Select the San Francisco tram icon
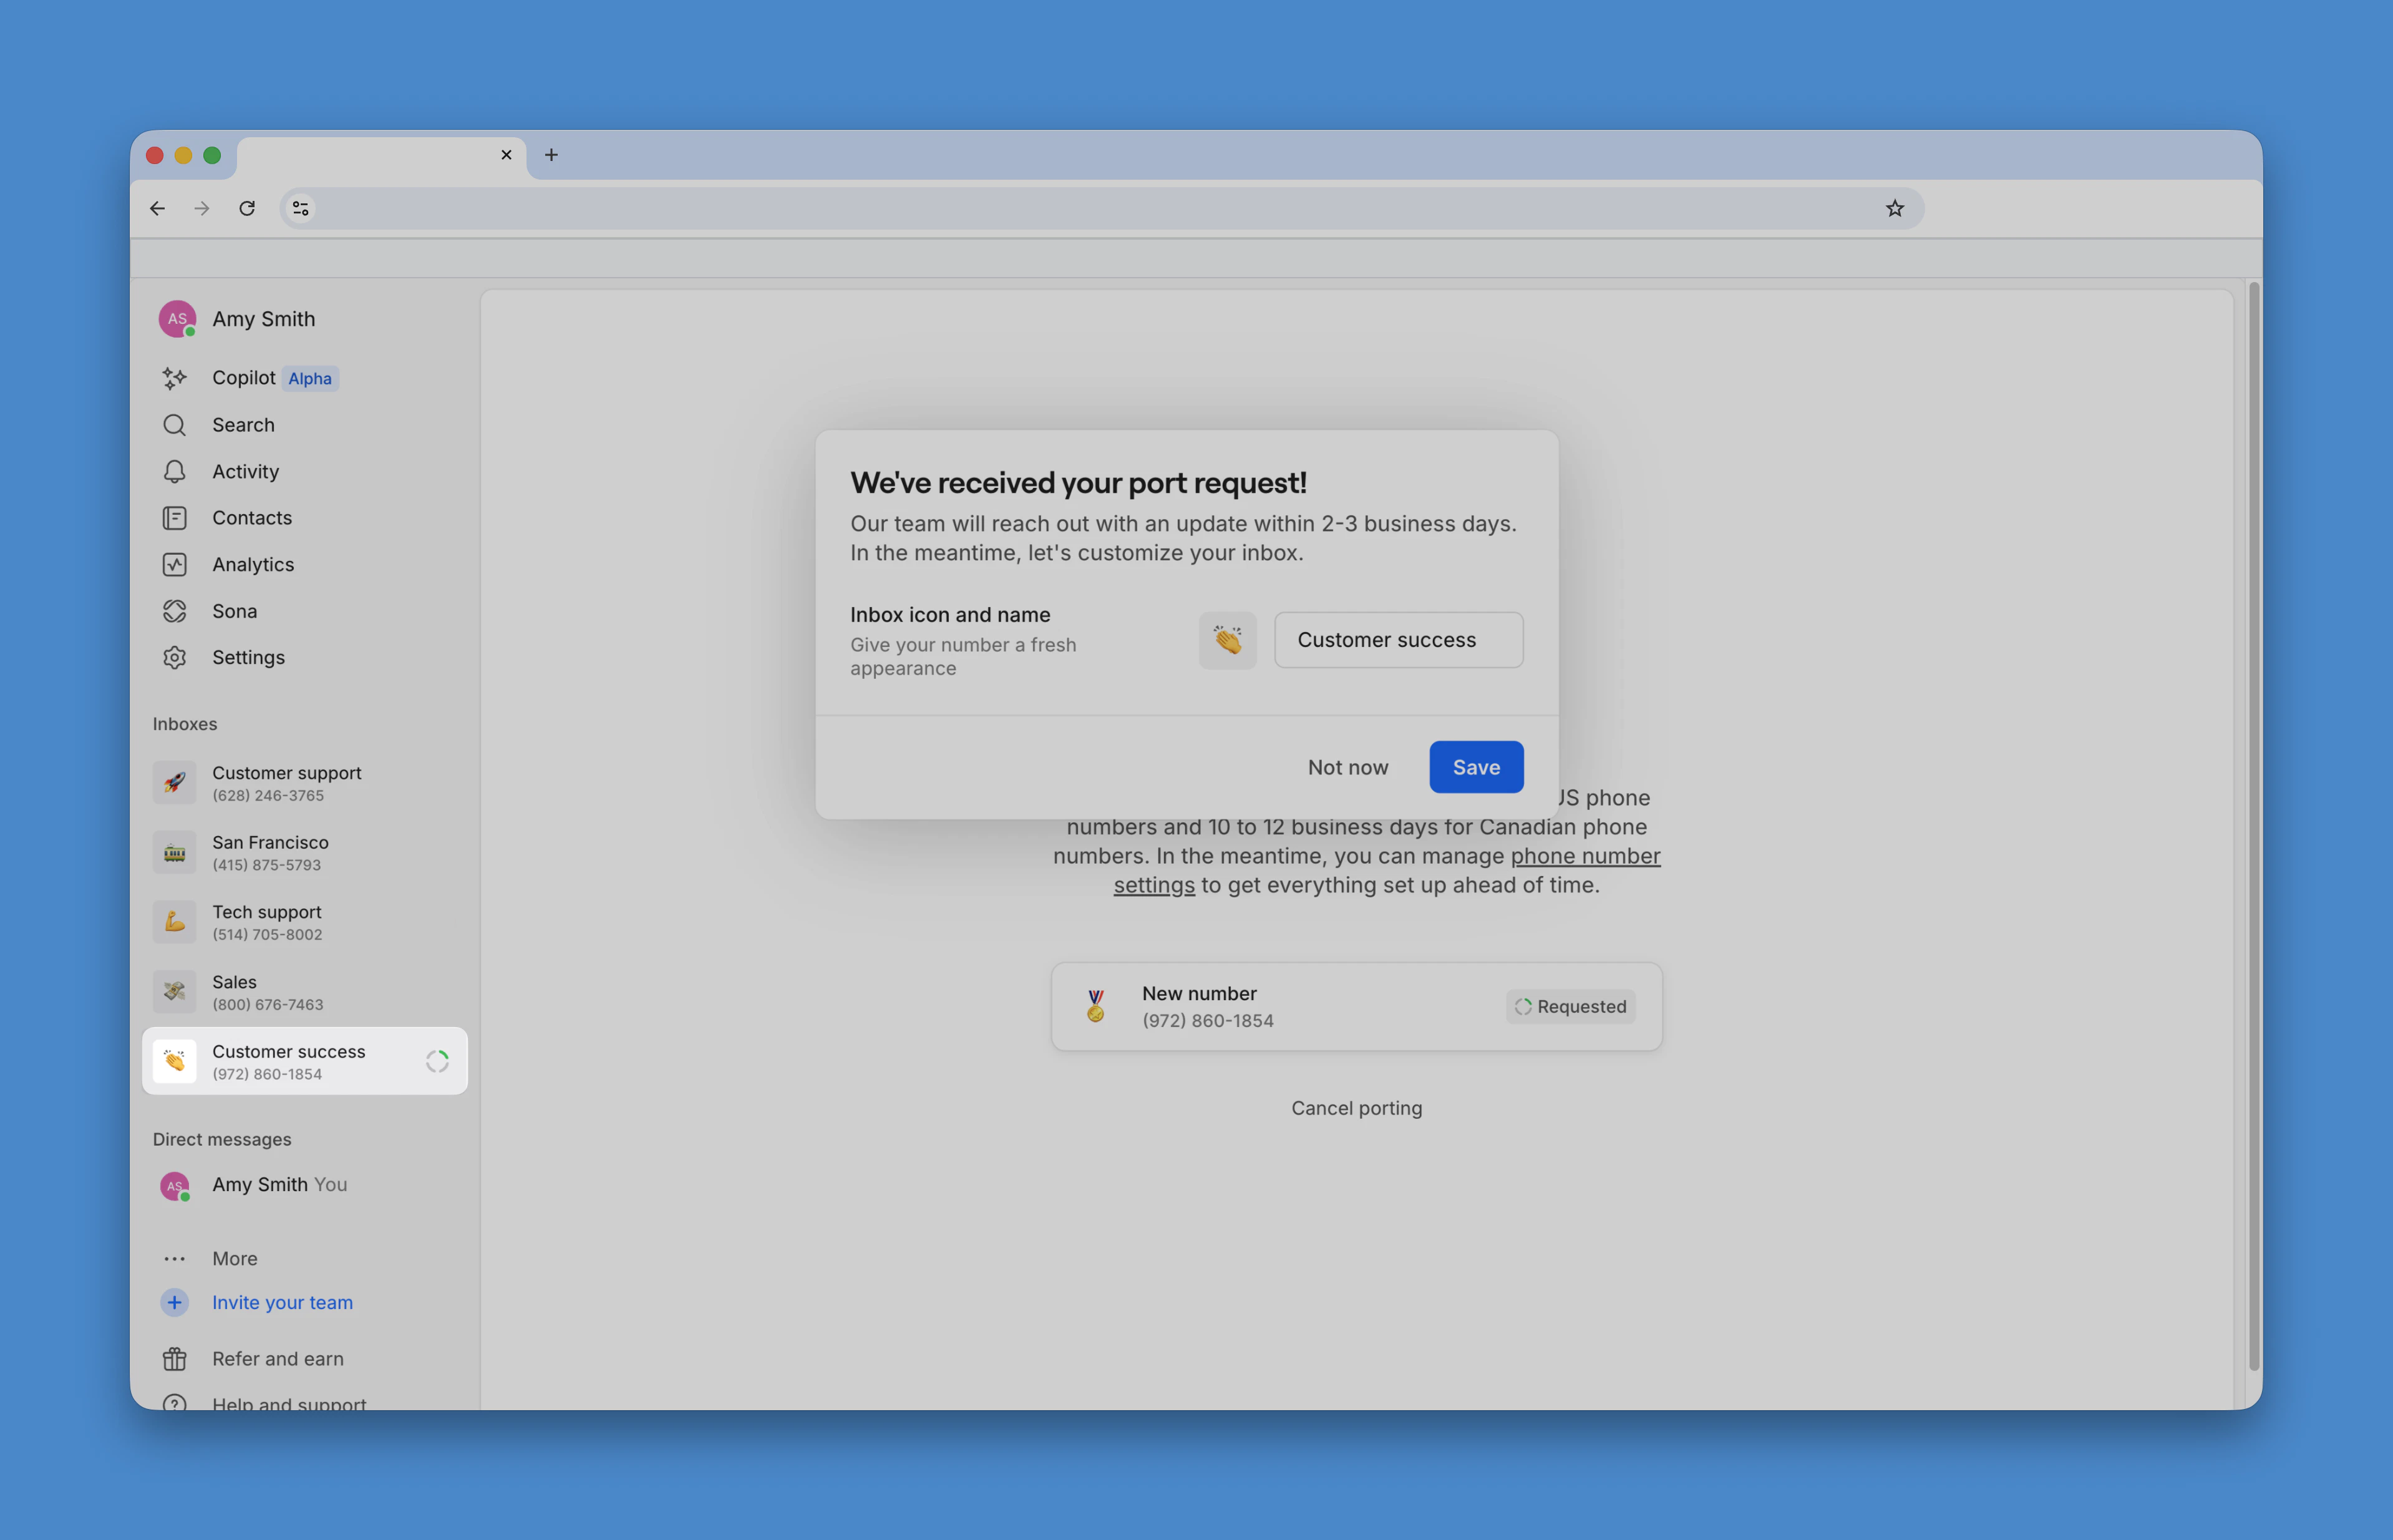The height and width of the screenshot is (1540, 2393). click(175, 853)
